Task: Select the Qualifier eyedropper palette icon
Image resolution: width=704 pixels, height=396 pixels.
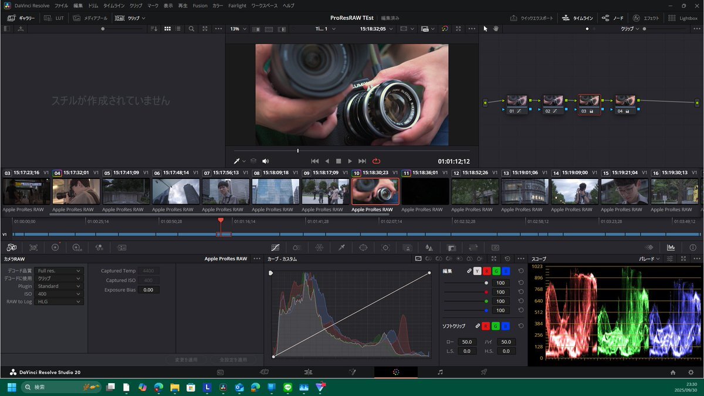Action: click(341, 248)
